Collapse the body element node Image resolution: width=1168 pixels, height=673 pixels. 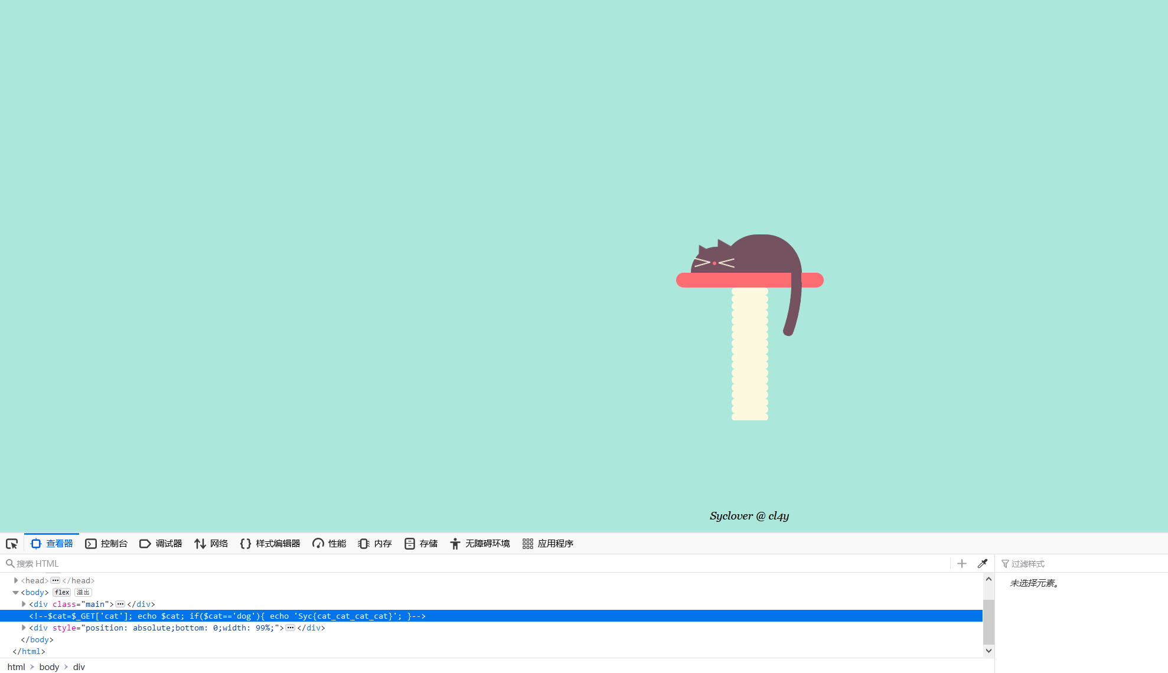pyautogui.click(x=16, y=593)
